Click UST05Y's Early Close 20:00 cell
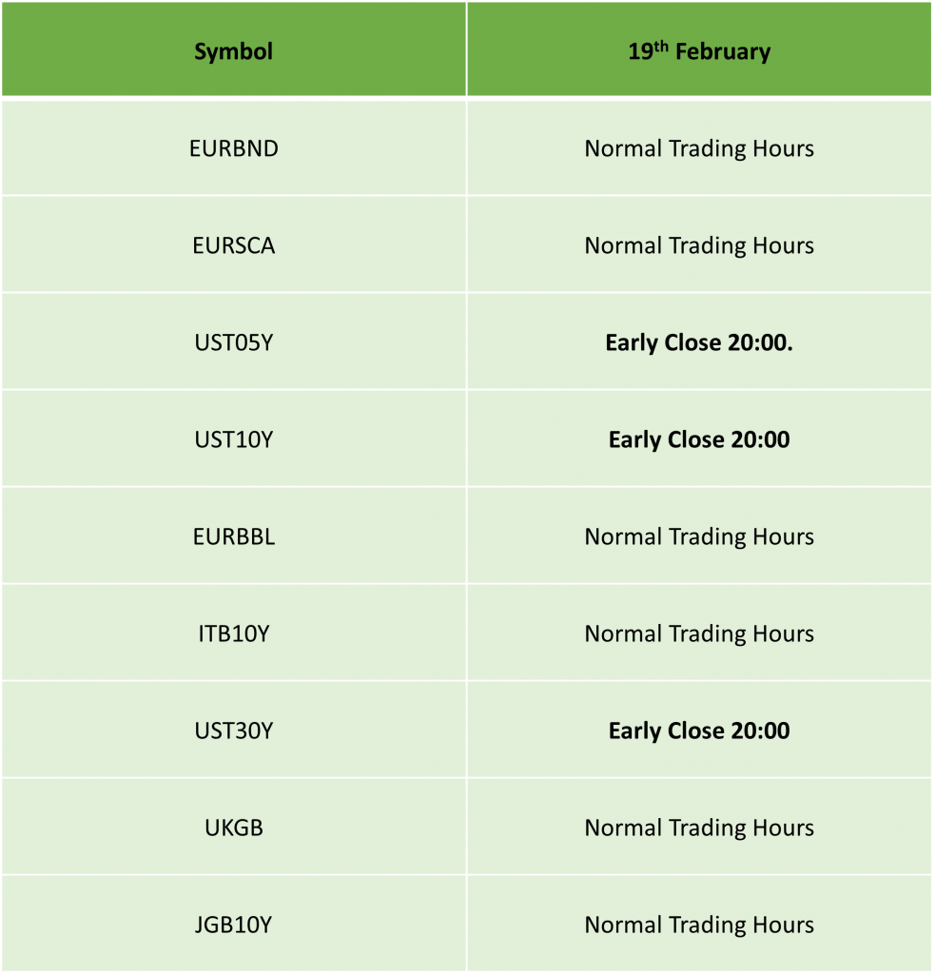 pos(699,341)
